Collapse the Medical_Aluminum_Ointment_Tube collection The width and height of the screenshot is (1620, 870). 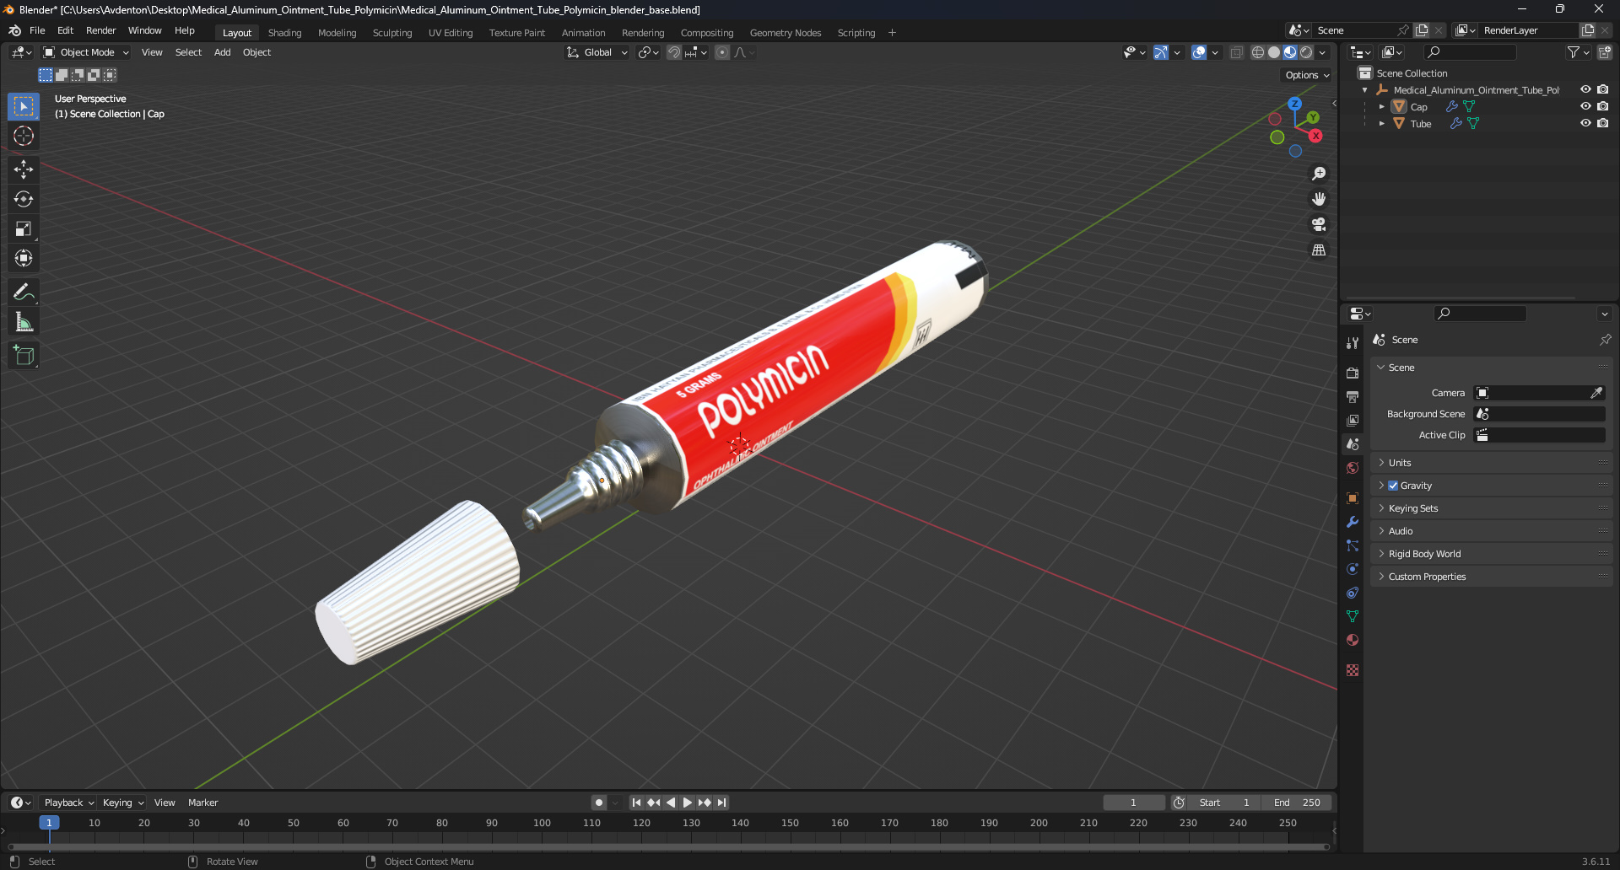[1365, 89]
